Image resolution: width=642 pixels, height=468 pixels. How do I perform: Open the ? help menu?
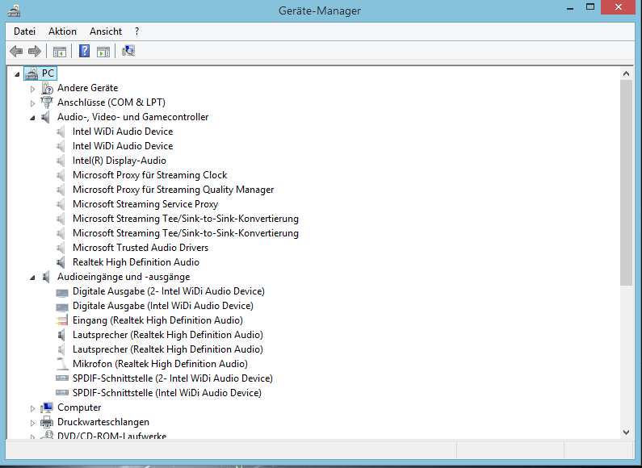[x=136, y=31]
